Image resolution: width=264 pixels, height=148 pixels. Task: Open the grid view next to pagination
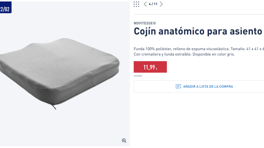[x=136, y=4]
